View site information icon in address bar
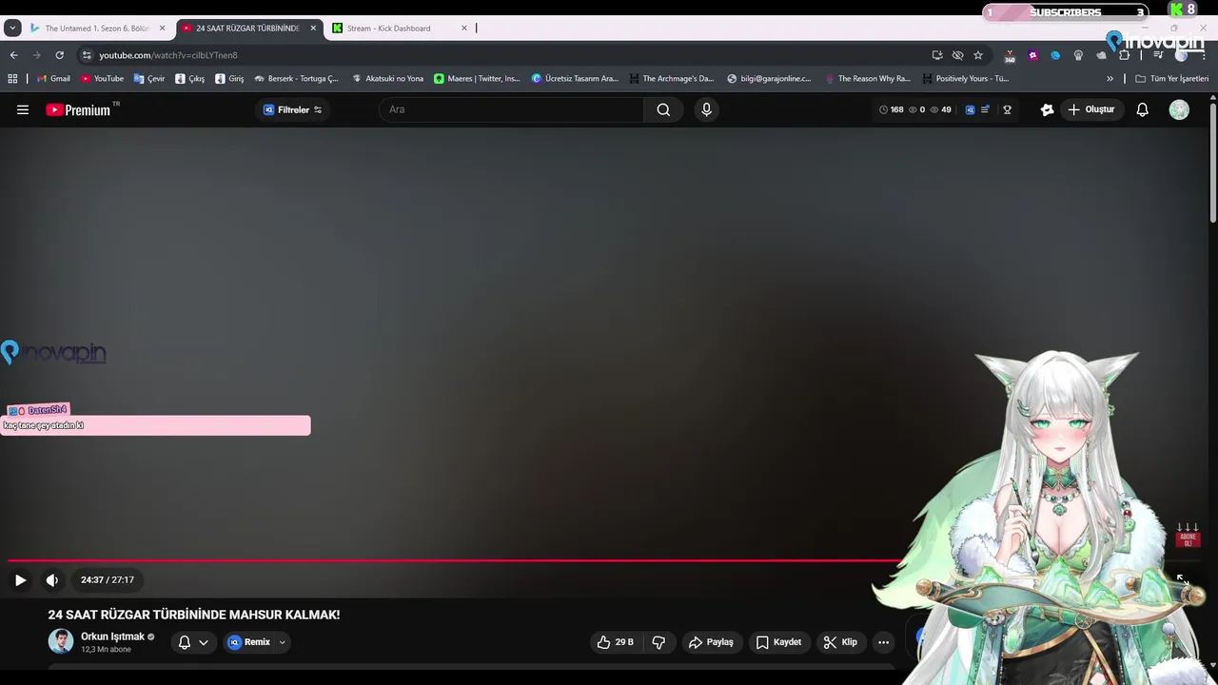Viewport: 1218px width, 685px height. pos(87,55)
